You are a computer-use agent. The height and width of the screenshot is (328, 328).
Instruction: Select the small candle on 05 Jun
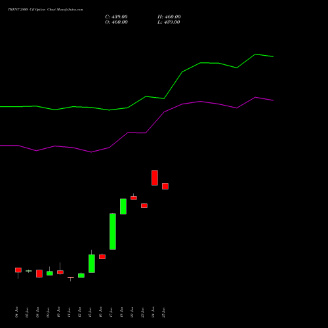29,271
